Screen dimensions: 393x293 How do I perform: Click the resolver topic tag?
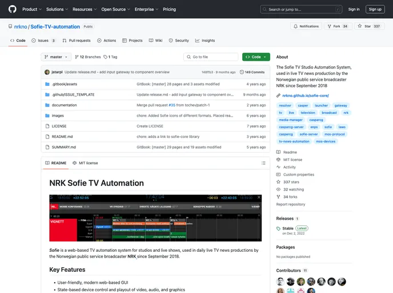click(x=285, y=105)
